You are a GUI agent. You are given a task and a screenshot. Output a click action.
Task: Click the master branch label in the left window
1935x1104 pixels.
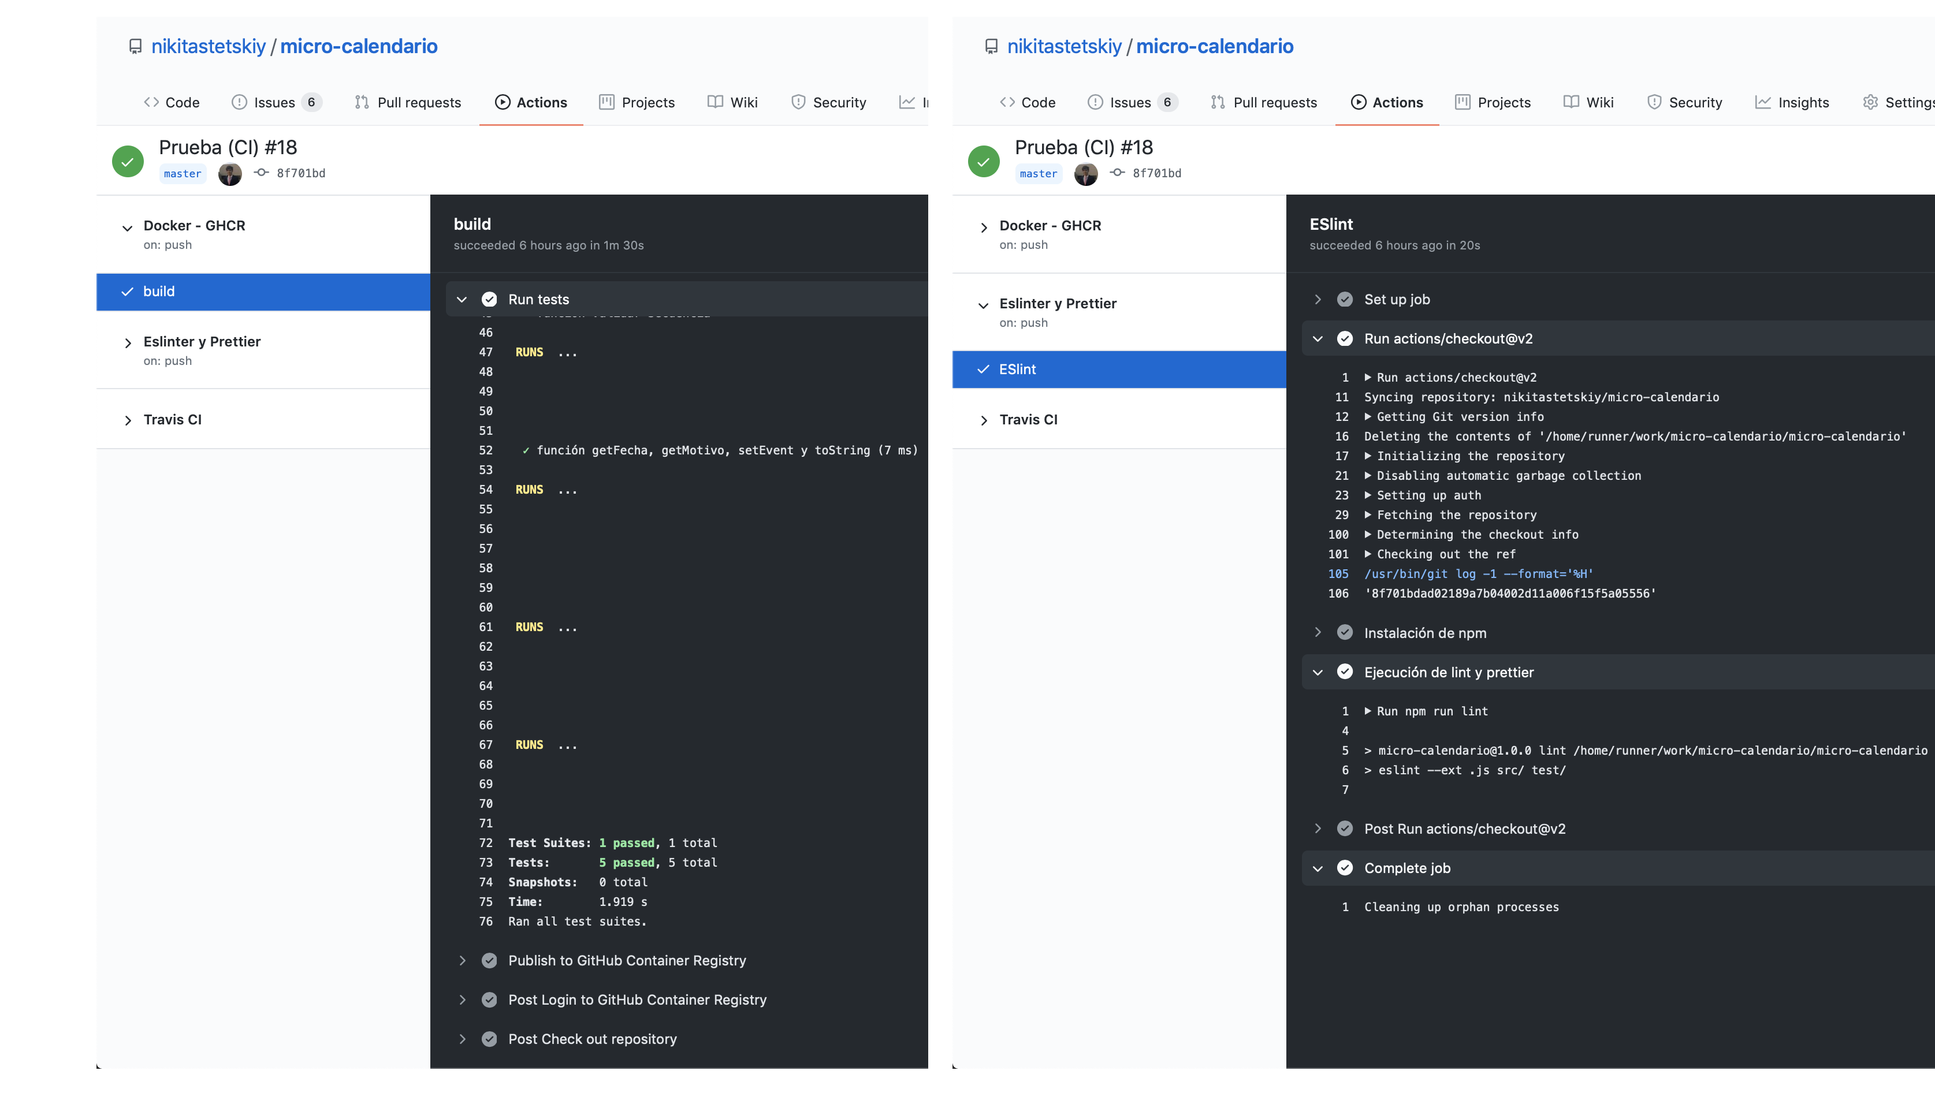(183, 174)
